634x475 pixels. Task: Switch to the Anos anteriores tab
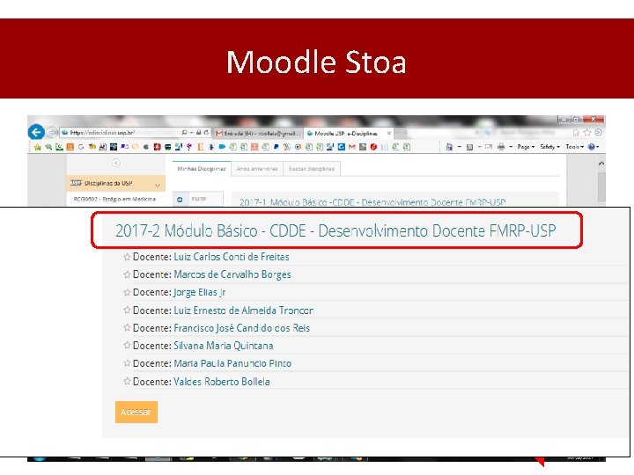pos(257,169)
